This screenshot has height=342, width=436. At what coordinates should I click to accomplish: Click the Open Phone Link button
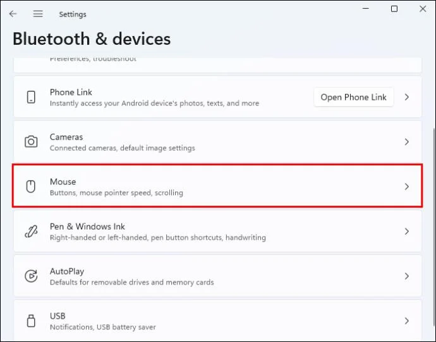[x=353, y=97]
